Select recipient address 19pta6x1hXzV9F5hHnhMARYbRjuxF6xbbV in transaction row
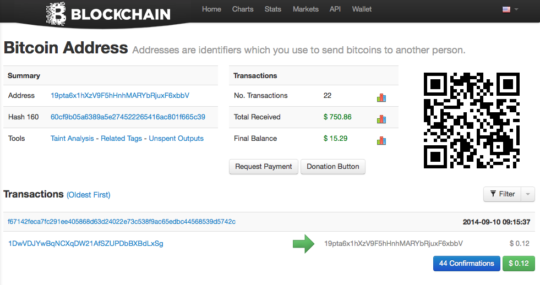This screenshot has width=540, height=285. pyautogui.click(x=393, y=244)
